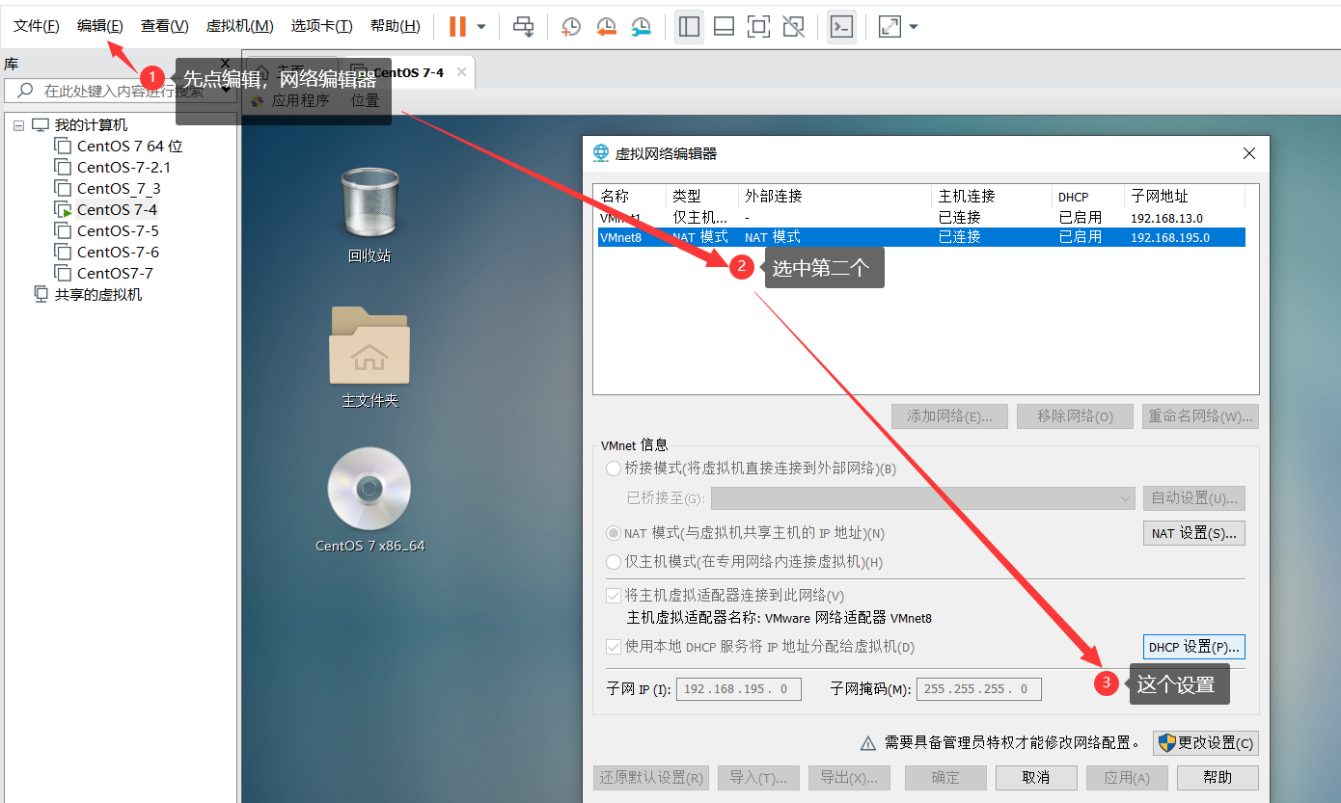
Task: Click the 自动设置 button
Action: 1194,498
